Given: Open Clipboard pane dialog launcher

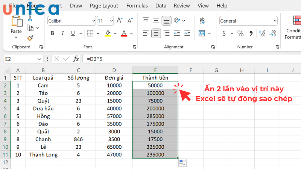Looking at the screenshot, I should tap(41, 47).
